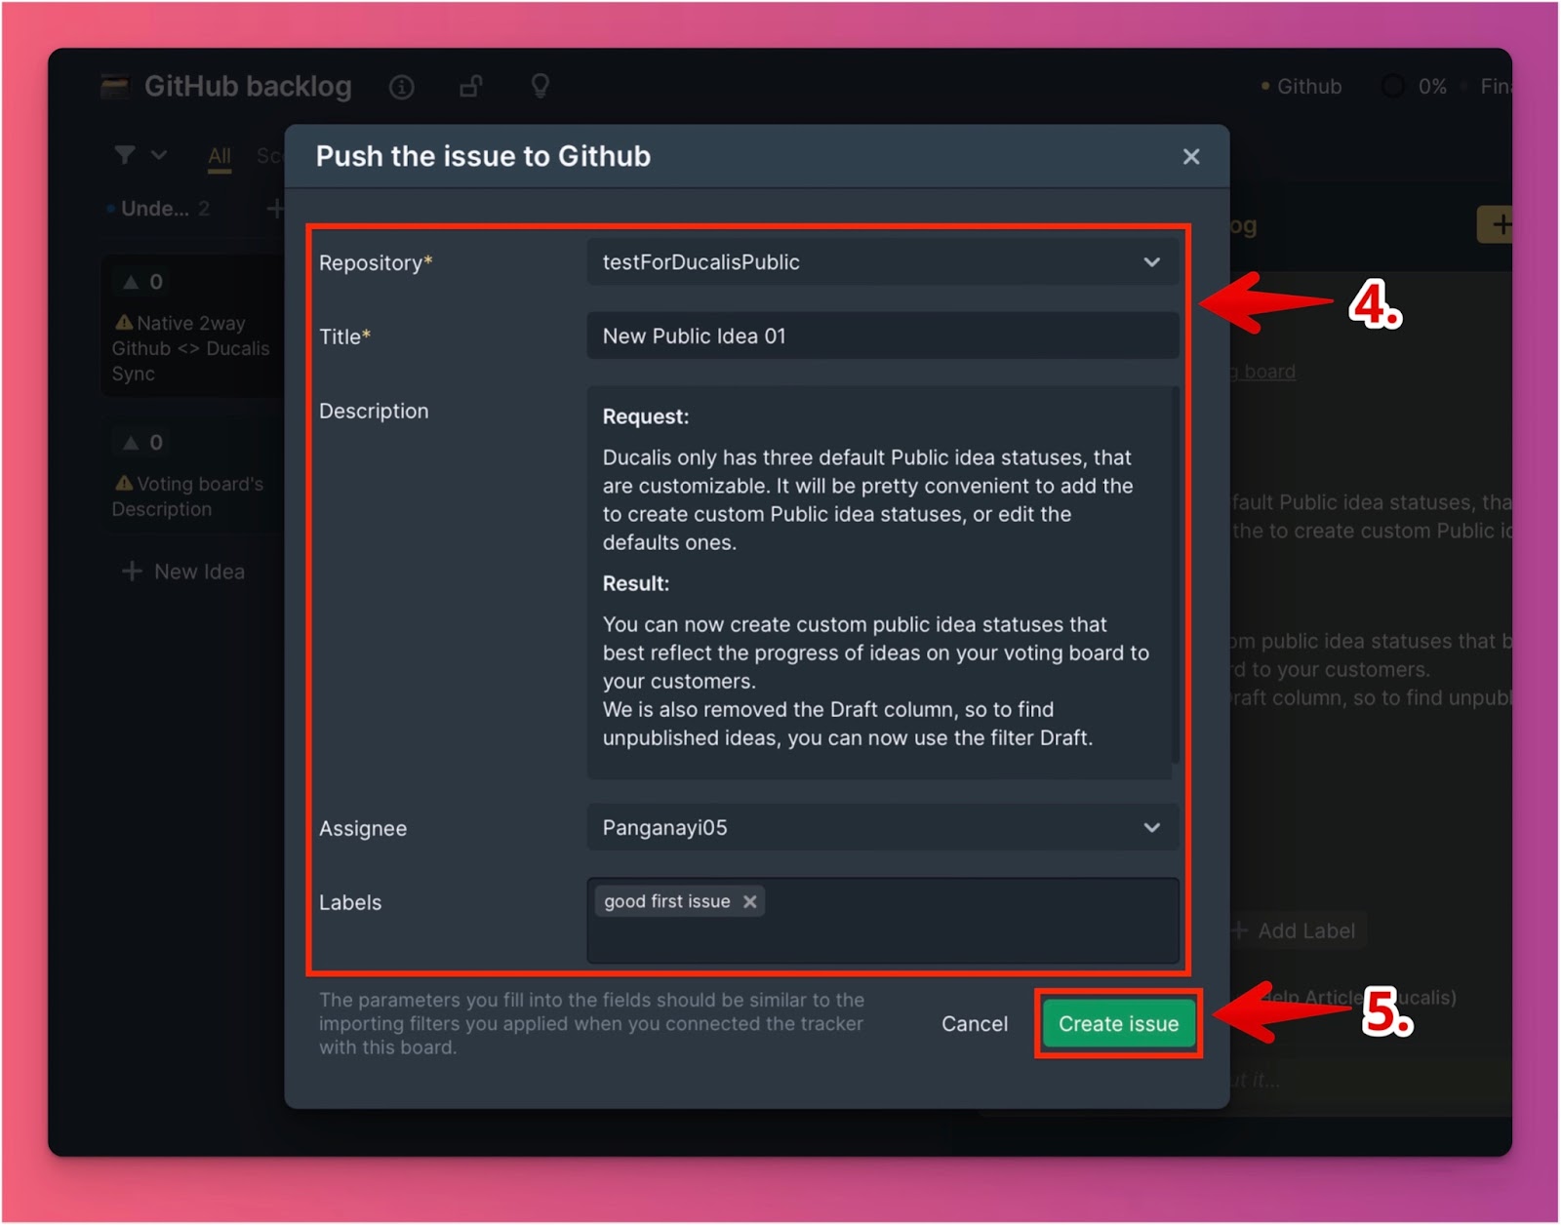1561x1225 pixels.
Task: Click the lightbulb ideas icon
Action: coord(540,86)
